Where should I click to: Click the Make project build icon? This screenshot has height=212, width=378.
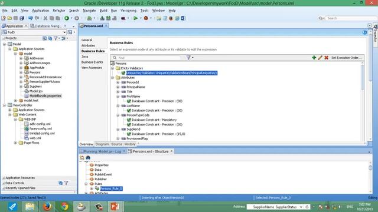tap(102, 18)
